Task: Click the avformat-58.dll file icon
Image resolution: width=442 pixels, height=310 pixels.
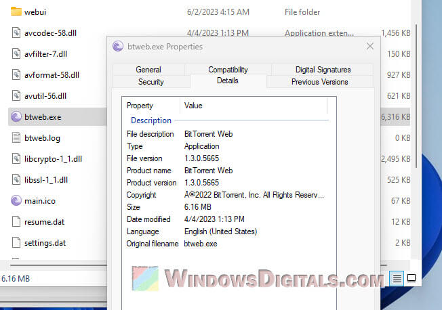Action: (x=16, y=75)
